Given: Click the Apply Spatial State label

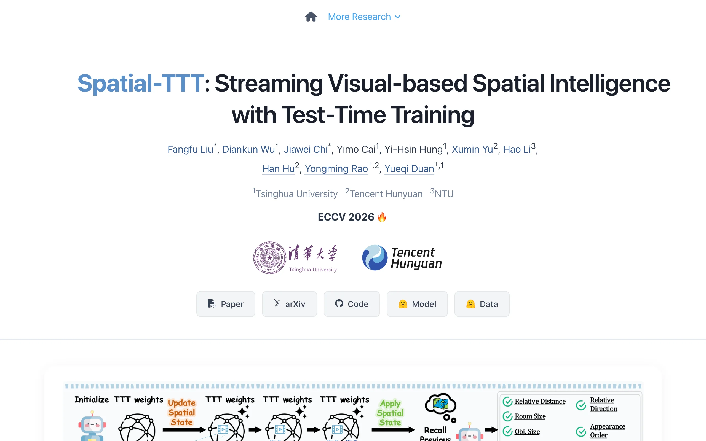Looking at the screenshot, I should tap(390, 413).
